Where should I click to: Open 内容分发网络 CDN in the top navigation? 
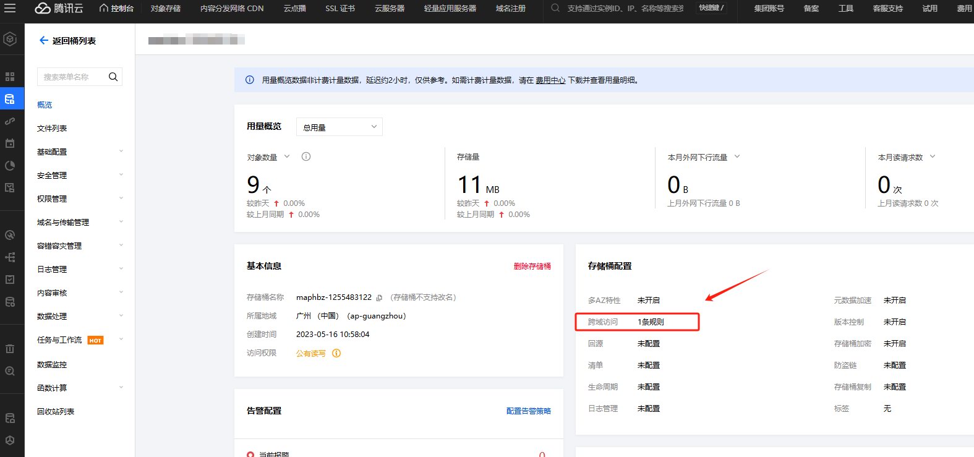pos(232,8)
